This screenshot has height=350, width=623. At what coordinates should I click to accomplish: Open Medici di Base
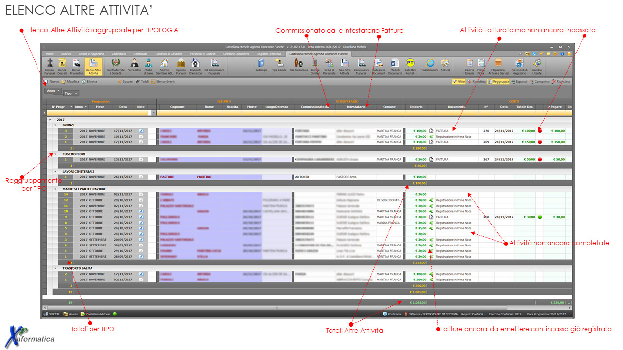(x=148, y=67)
